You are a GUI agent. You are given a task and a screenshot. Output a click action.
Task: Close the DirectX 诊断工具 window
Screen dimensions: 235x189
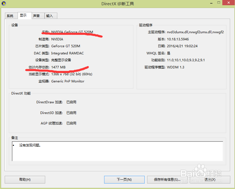228,2
